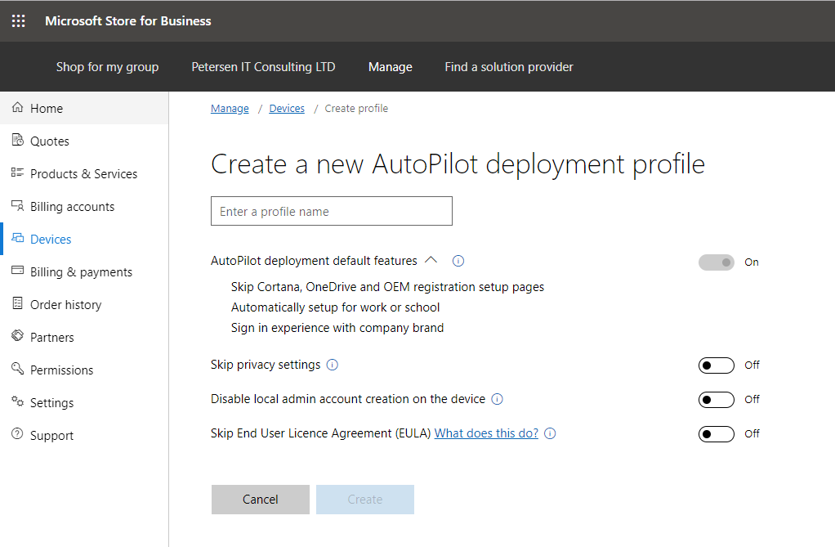Click the 'Create profile' breadcrumb text
The width and height of the screenshot is (835, 547).
356,108
